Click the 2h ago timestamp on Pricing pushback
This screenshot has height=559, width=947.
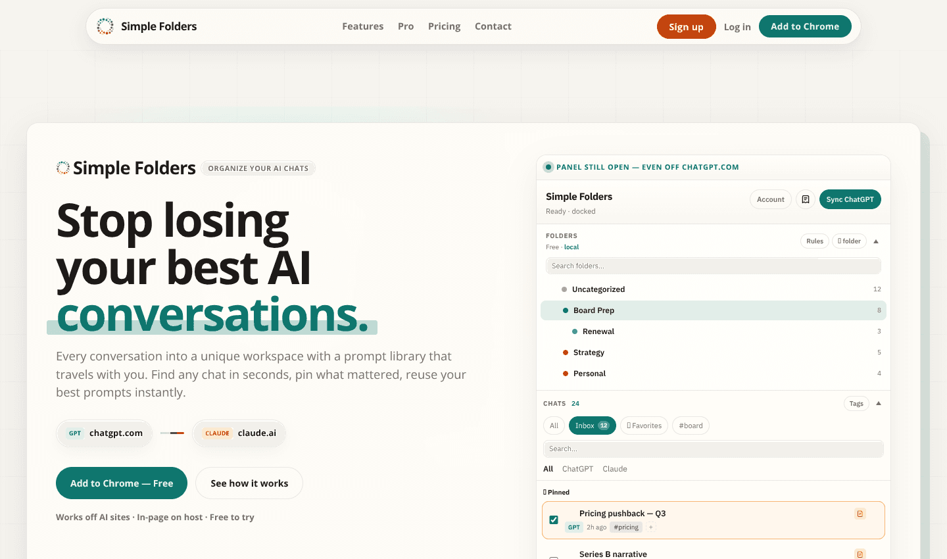point(596,527)
